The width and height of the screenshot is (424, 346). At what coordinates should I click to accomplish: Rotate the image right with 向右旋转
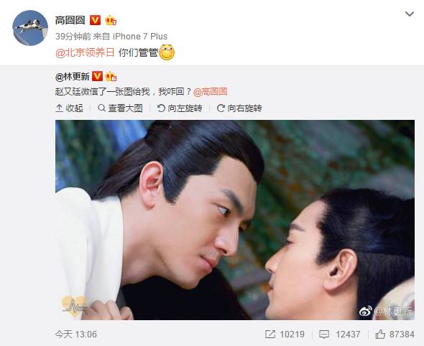click(239, 108)
